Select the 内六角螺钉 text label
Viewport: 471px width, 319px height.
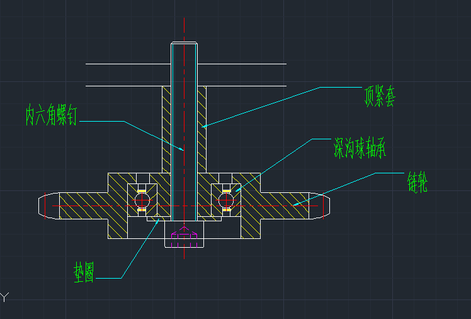51,115
